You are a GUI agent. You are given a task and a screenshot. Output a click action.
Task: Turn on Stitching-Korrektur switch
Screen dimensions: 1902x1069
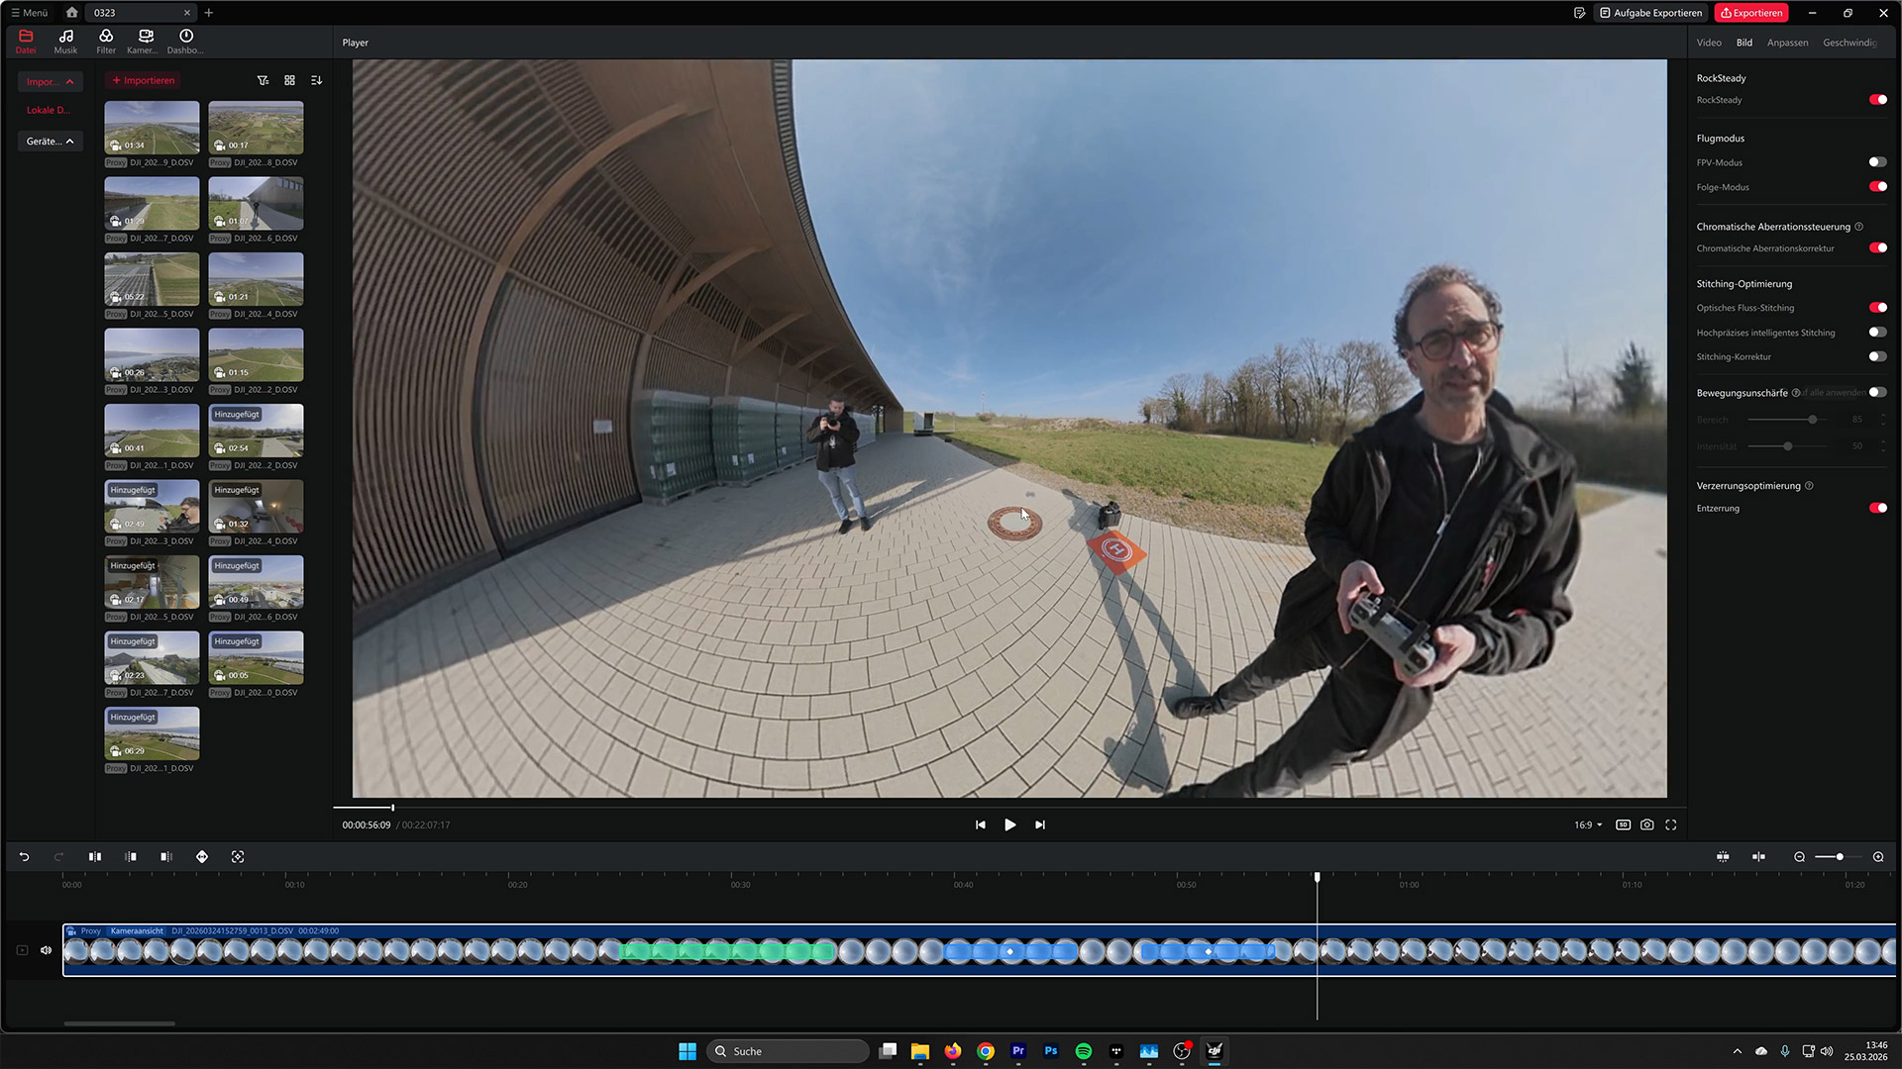point(1877,356)
